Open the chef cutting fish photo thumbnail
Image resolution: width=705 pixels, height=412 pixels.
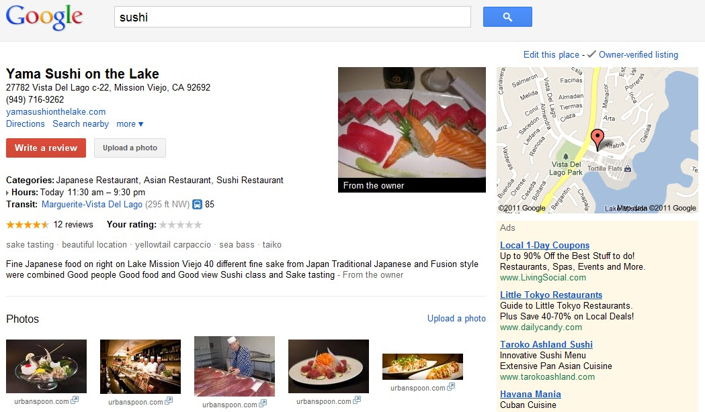pyautogui.click(x=234, y=366)
